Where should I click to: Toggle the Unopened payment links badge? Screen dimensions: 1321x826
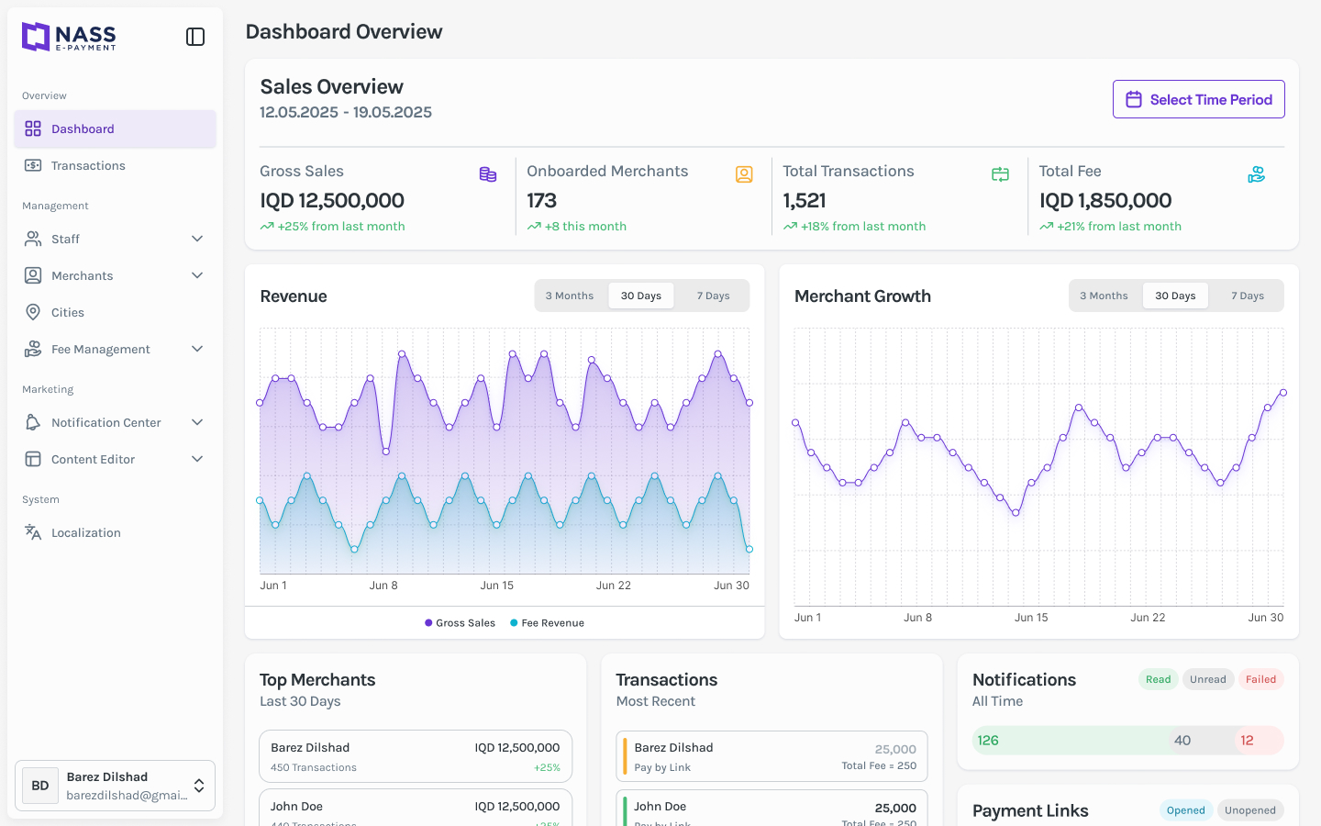pyautogui.click(x=1250, y=810)
